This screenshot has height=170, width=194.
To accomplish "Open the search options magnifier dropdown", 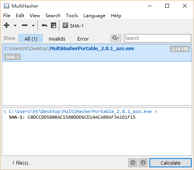I will (x=116, y=38).
